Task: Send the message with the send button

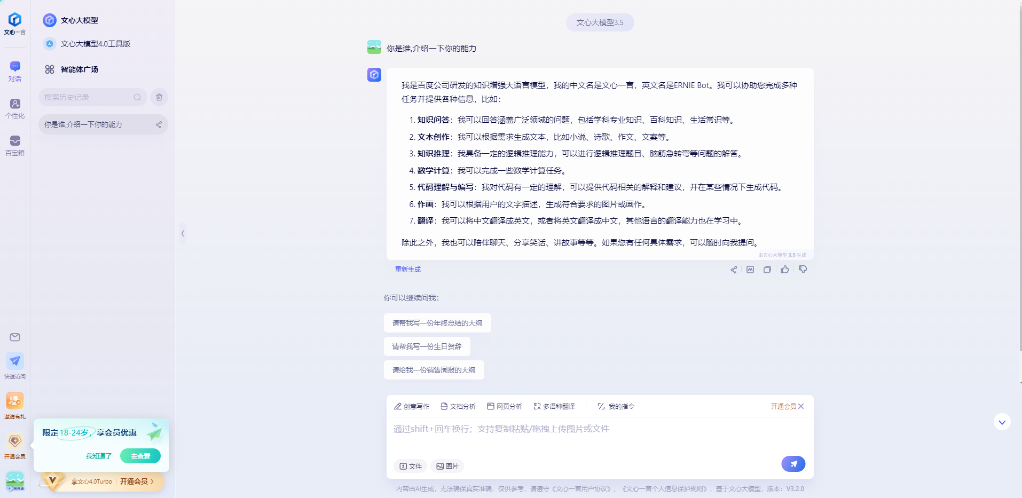Action: coord(793,464)
